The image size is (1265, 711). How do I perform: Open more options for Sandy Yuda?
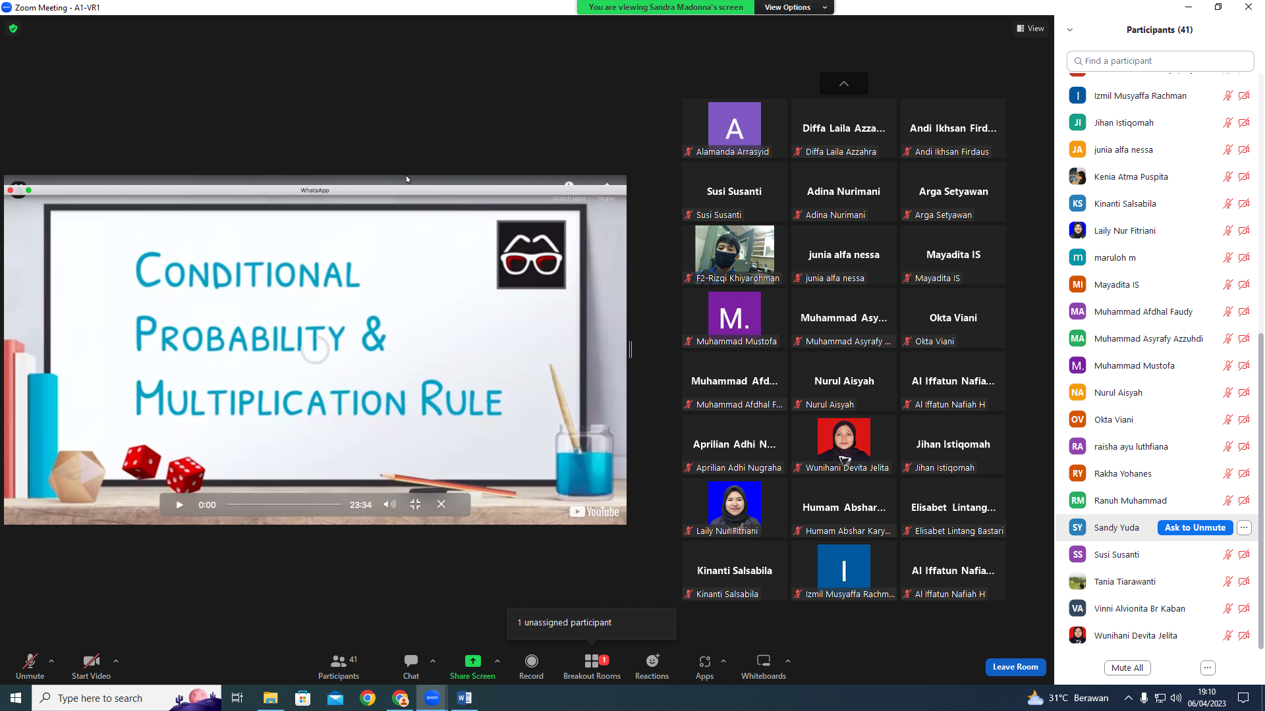click(1244, 527)
